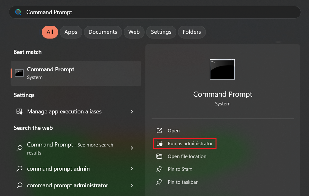This screenshot has width=309, height=196.
Task: Select the Web filter pill
Action: pyautogui.click(x=134, y=32)
